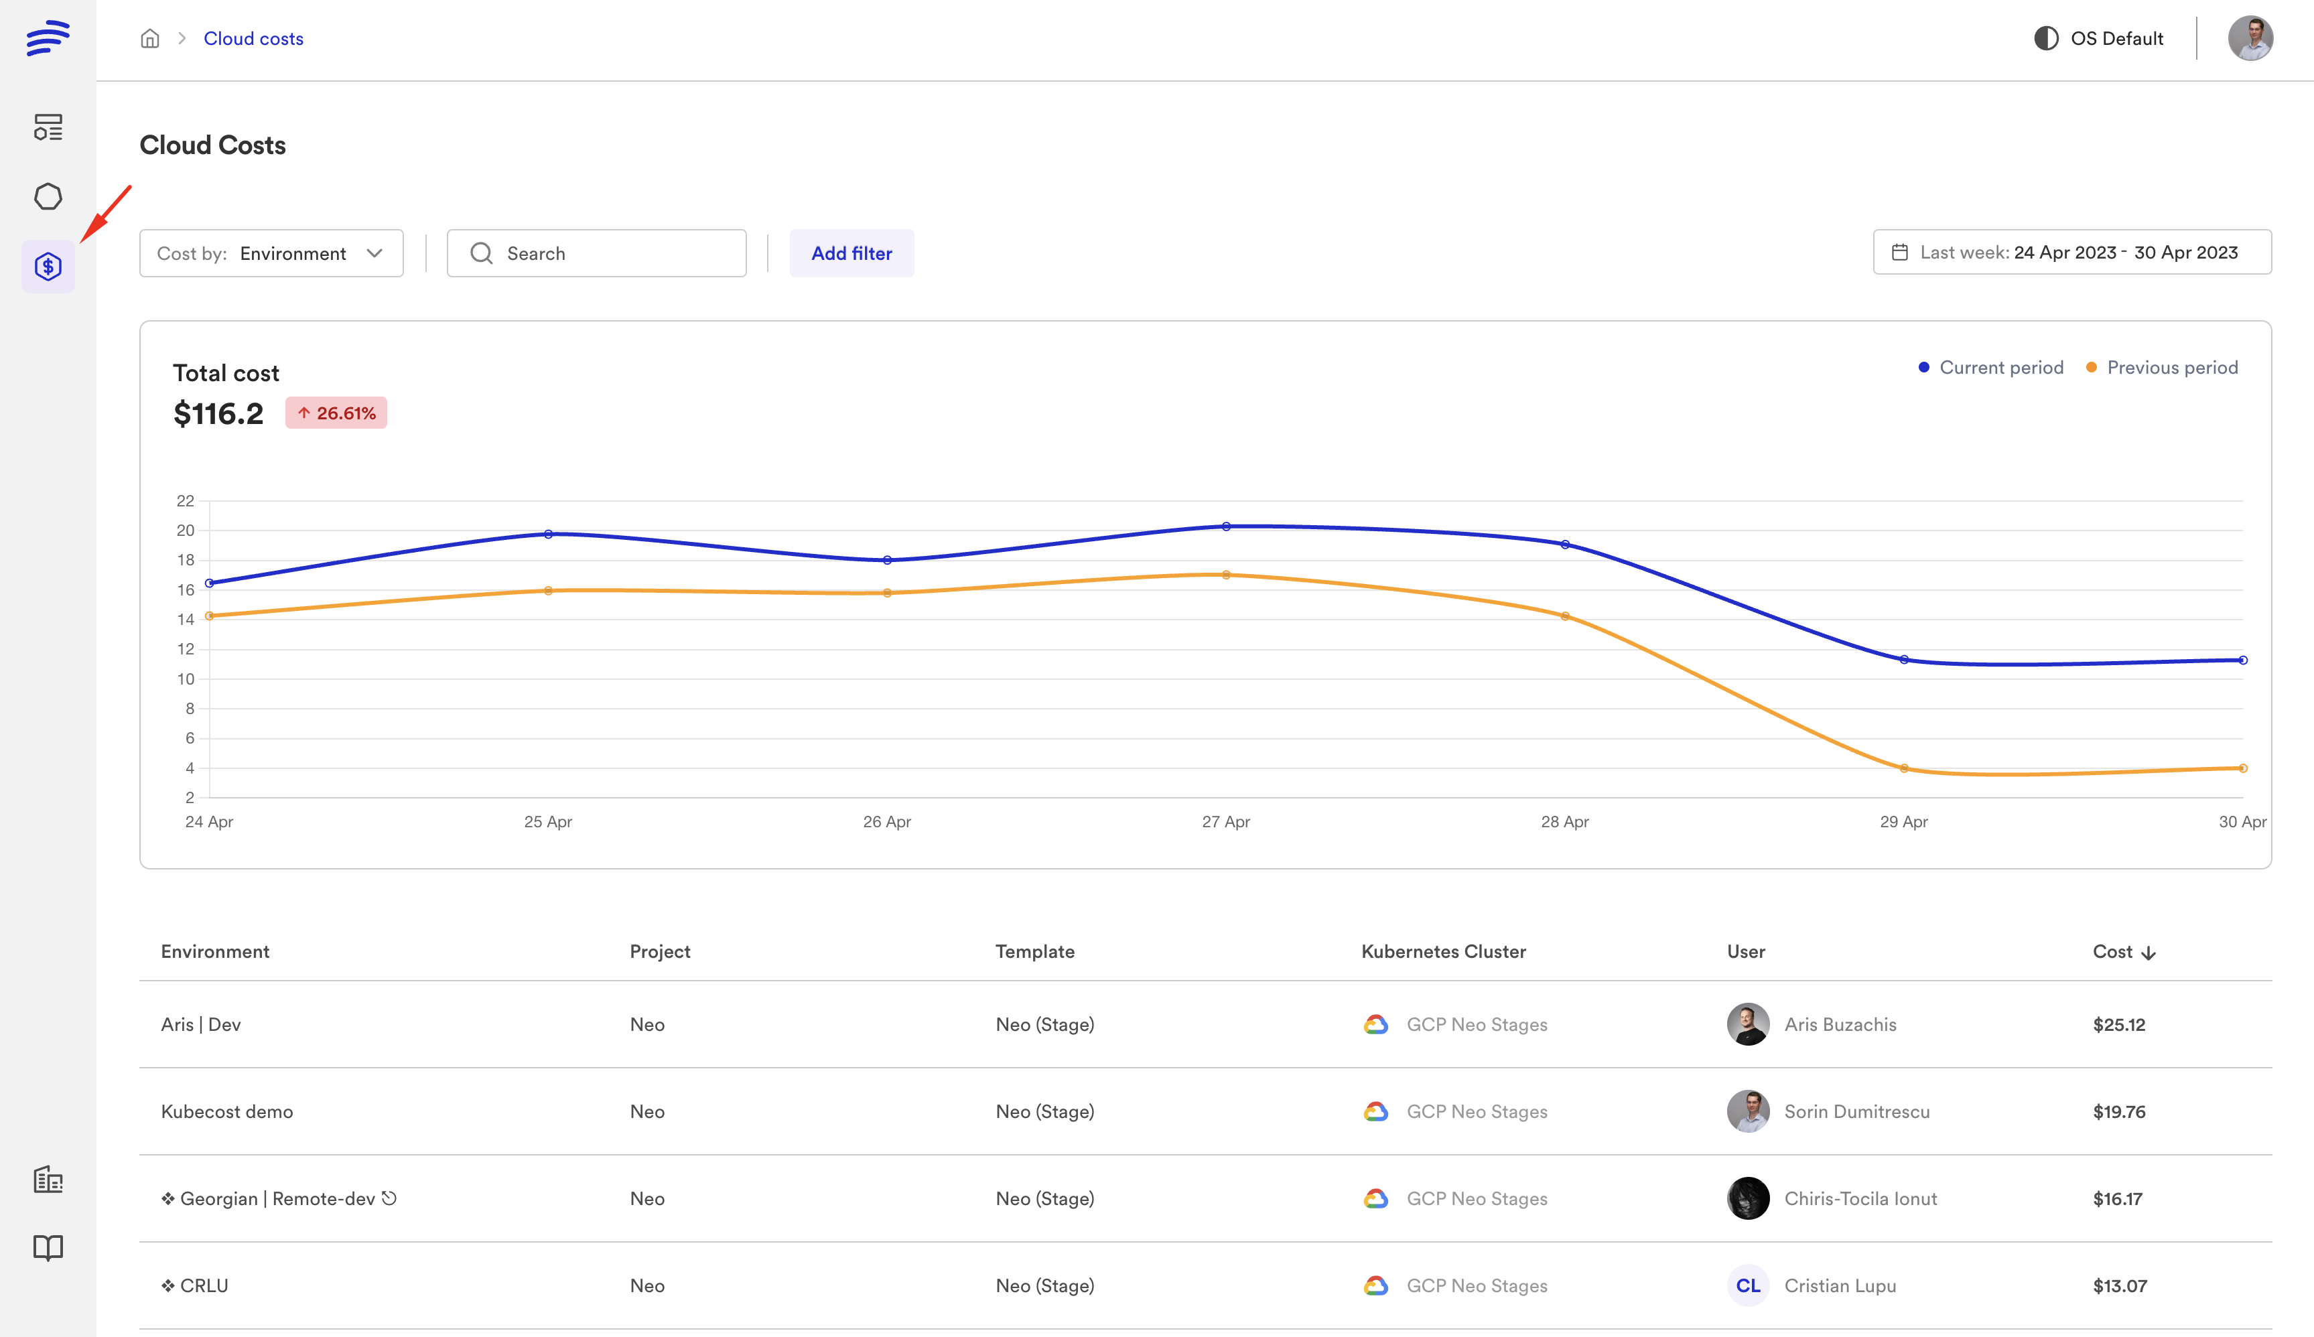Click the Add filter button
Viewport: 2314px width, 1337px height.
pos(852,253)
